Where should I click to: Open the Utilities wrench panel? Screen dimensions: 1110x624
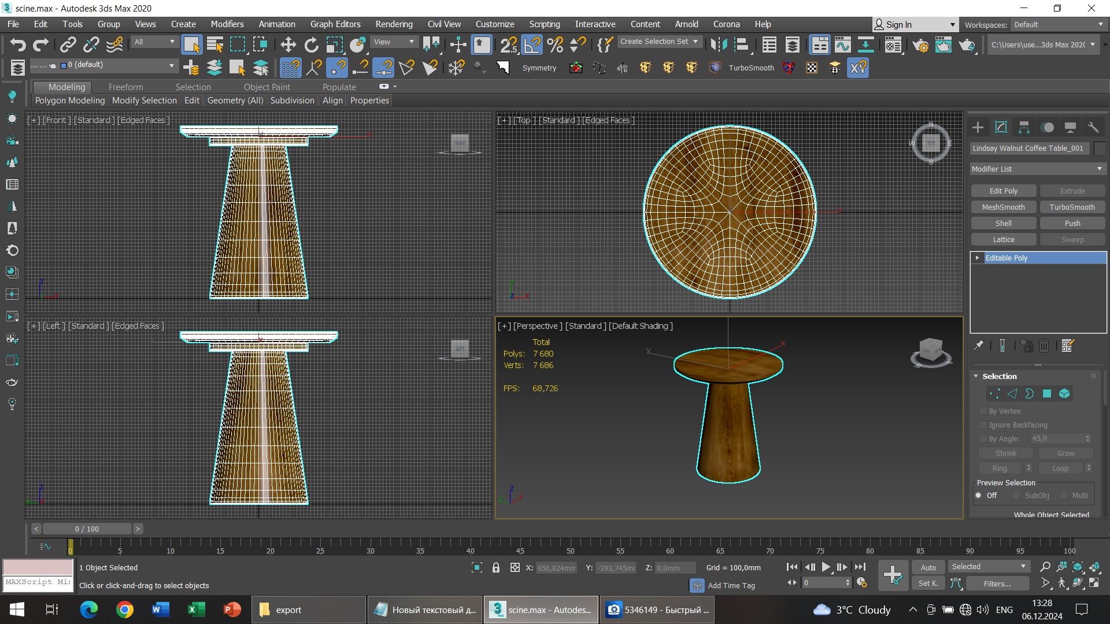[1093, 127]
